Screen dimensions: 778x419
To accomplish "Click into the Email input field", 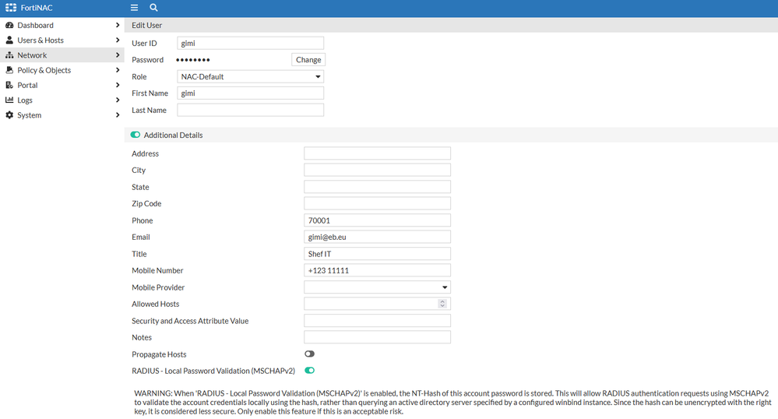I will (x=377, y=238).
